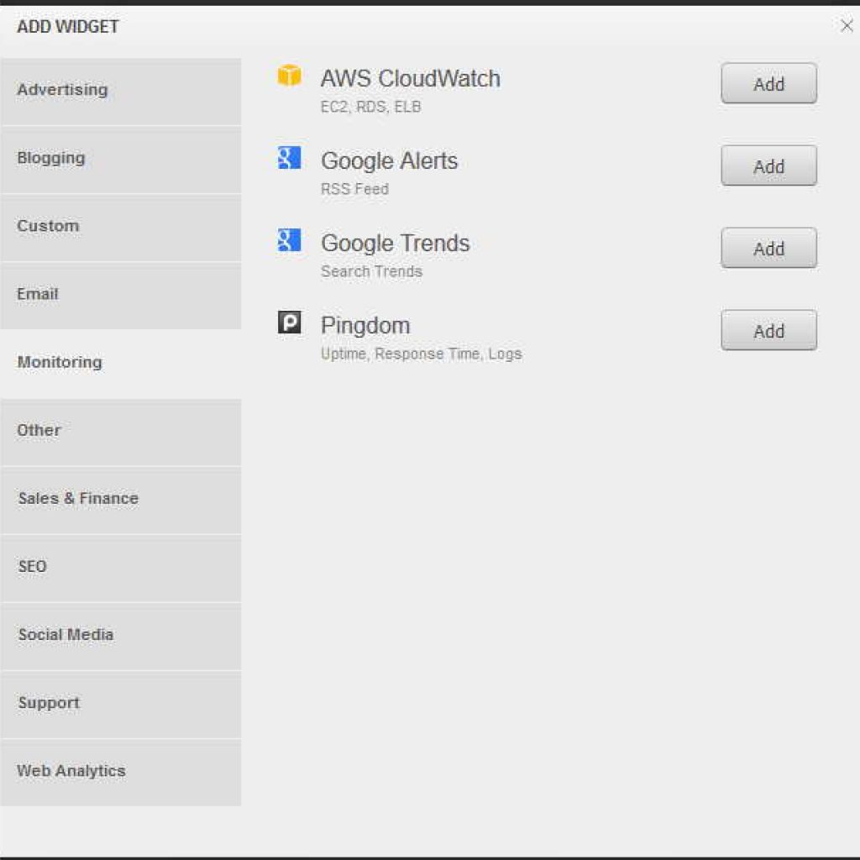Select the Custom category

point(121,228)
